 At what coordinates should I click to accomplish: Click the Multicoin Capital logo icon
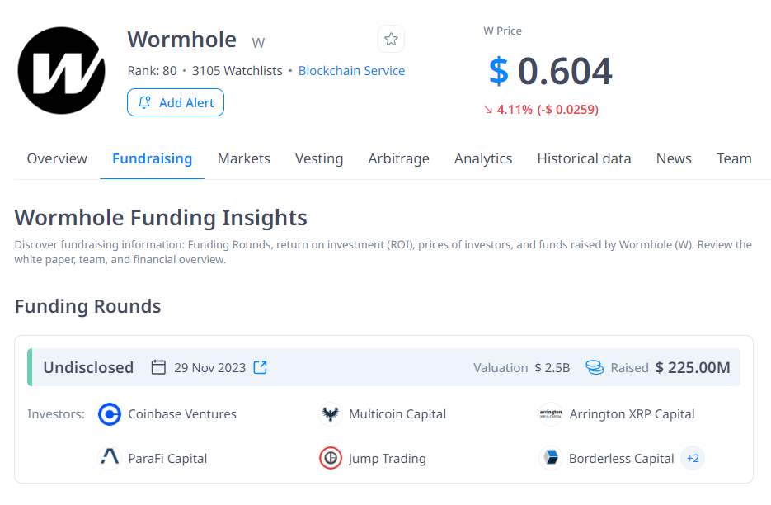tap(331, 414)
